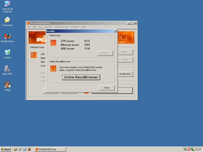The width and height of the screenshot is (203, 152).
Task: Click the Details button in the PCMark2002 main window
Action: pyautogui.click(x=125, y=52)
